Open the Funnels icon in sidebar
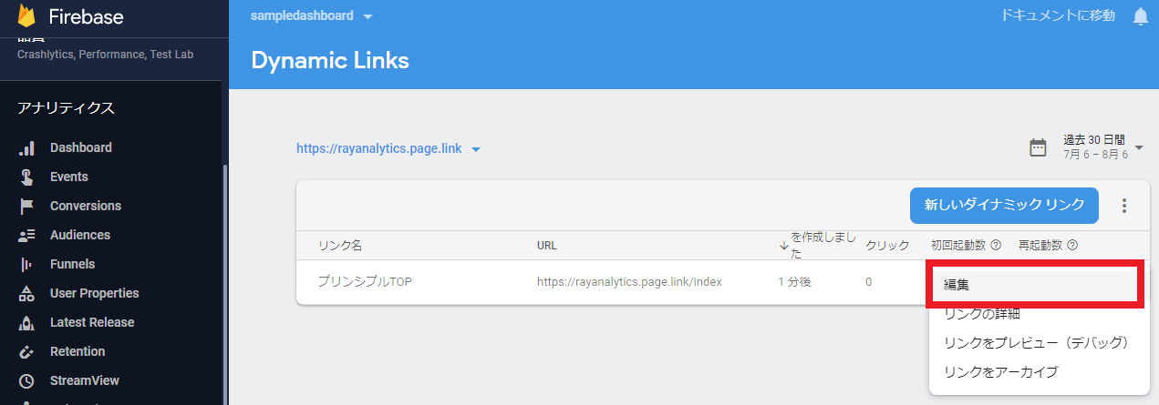Image resolution: width=1159 pixels, height=405 pixels. (x=27, y=264)
